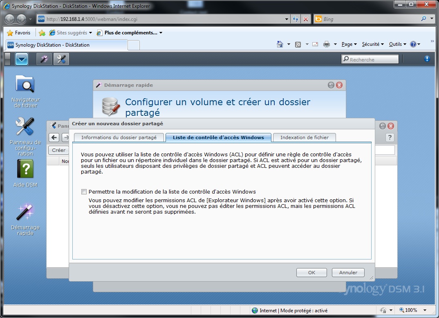
Task: Open the zoom level 100% control
Action: 413,310
